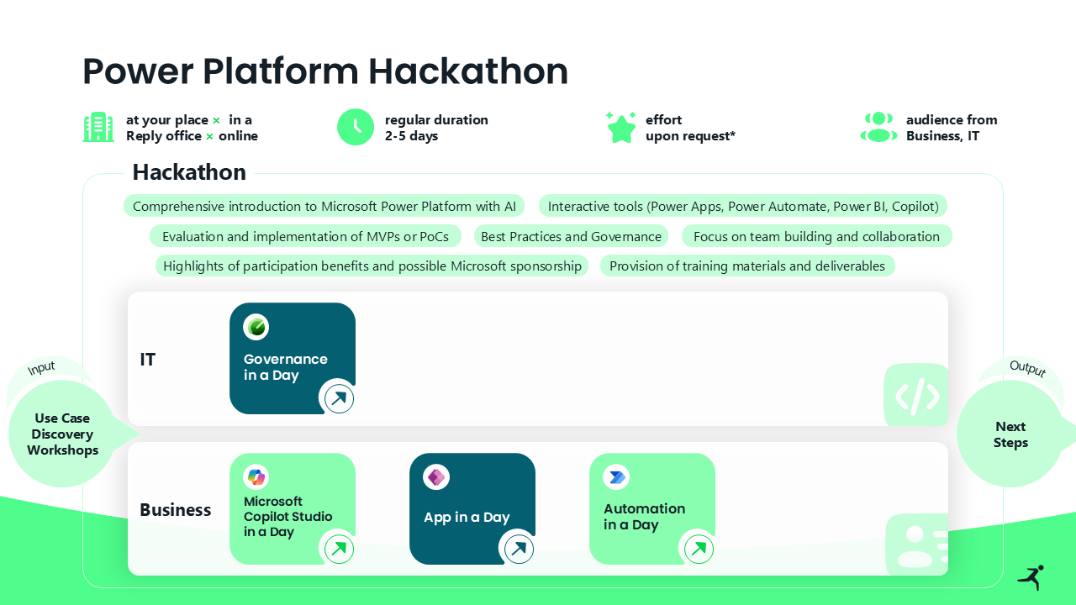1076x605 pixels.
Task: Click the 'IT' row label
Action: [148, 360]
